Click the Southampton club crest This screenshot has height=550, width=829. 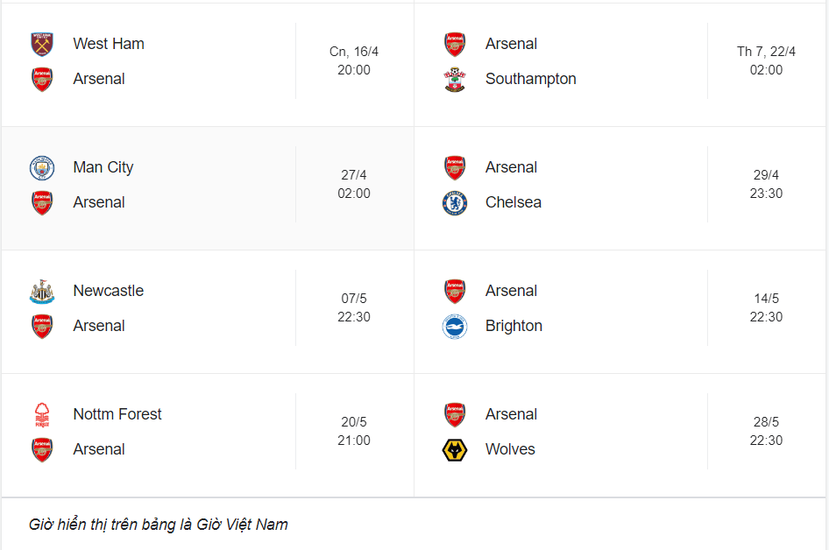coord(454,80)
